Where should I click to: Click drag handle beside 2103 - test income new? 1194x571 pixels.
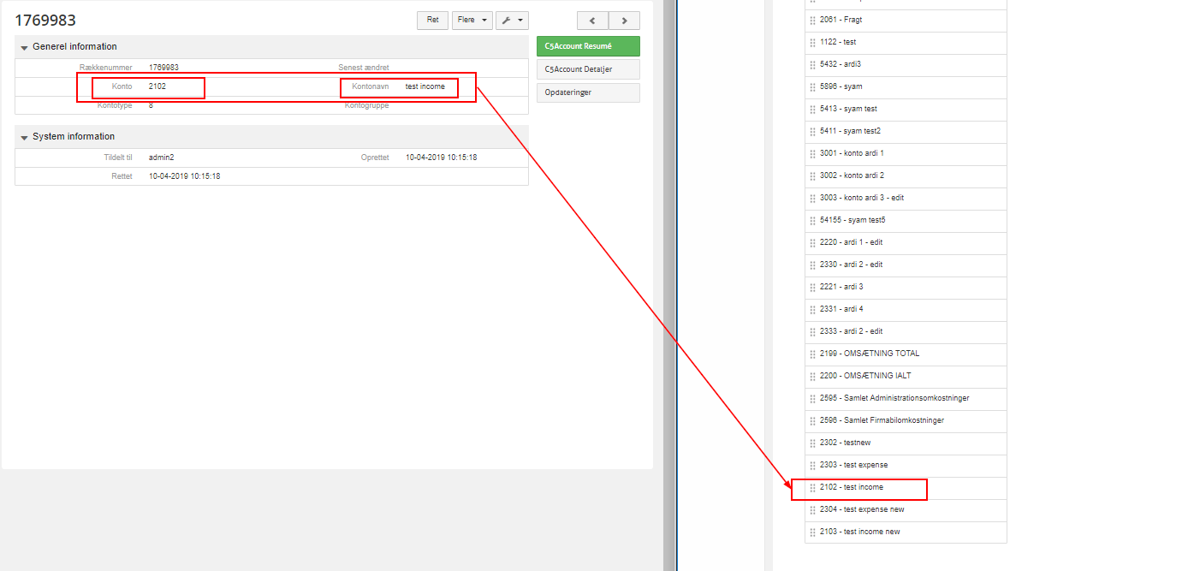click(812, 532)
